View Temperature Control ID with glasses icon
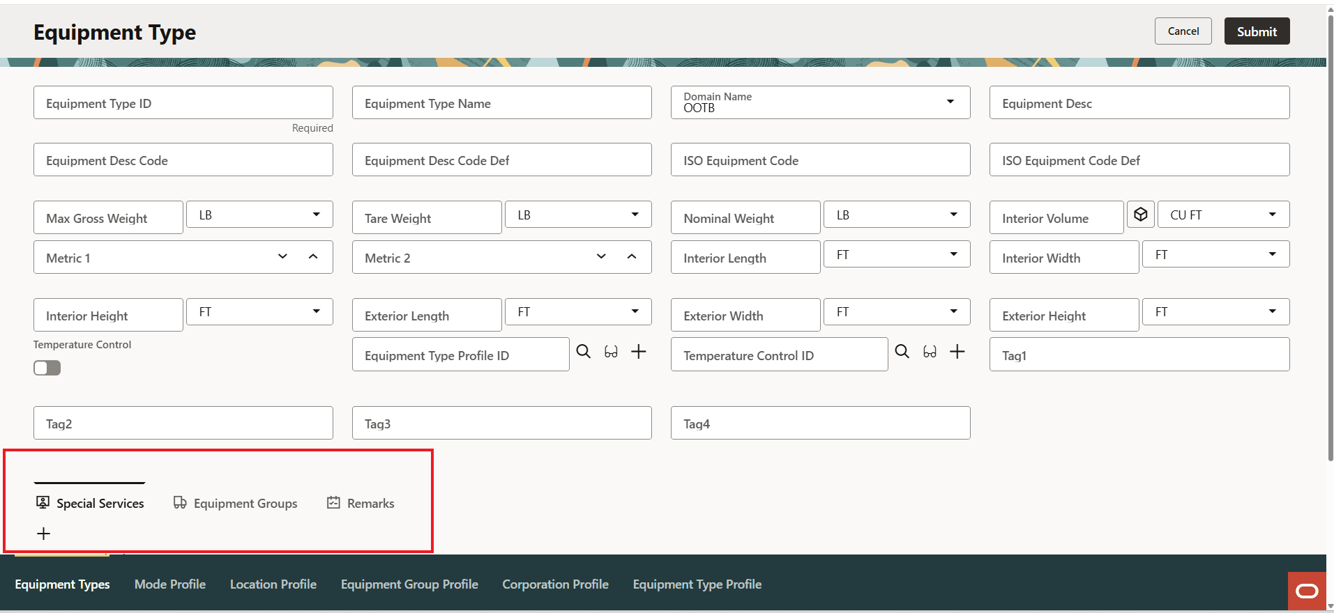Image resolution: width=1334 pixels, height=613 pixels. click(930, 352)
